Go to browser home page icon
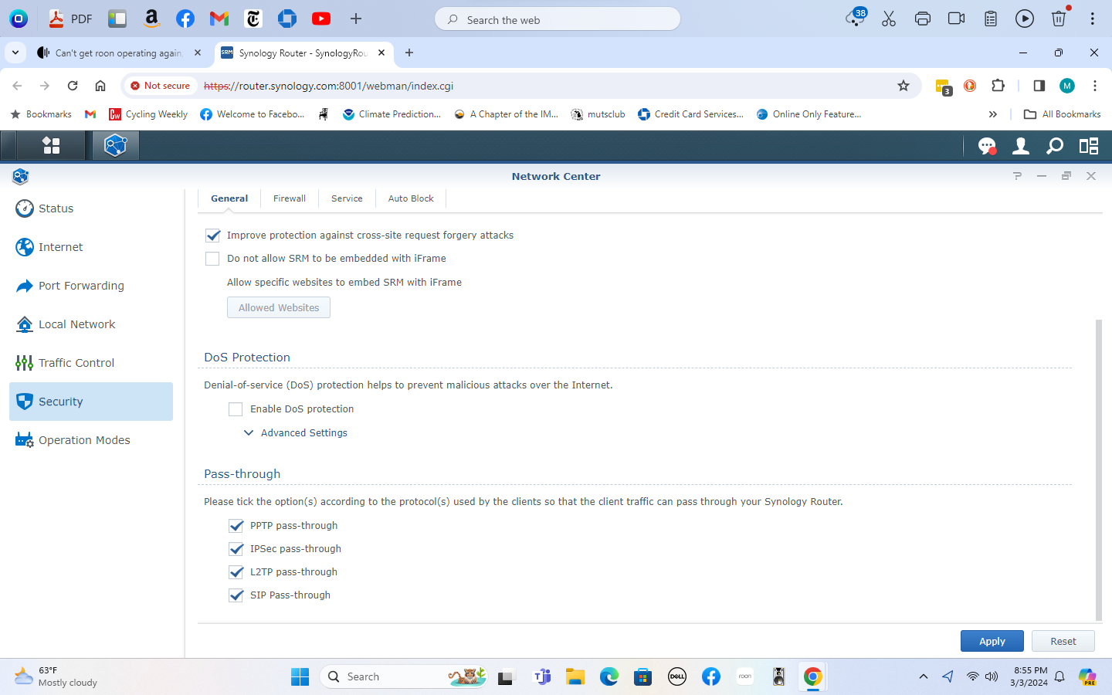 point(100,86)
